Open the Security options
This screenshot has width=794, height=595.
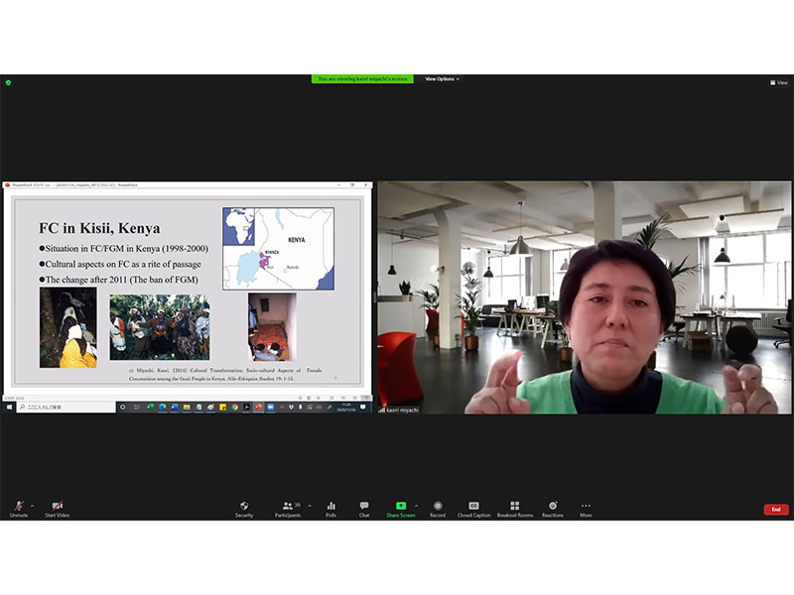click(x=244, y=508)
